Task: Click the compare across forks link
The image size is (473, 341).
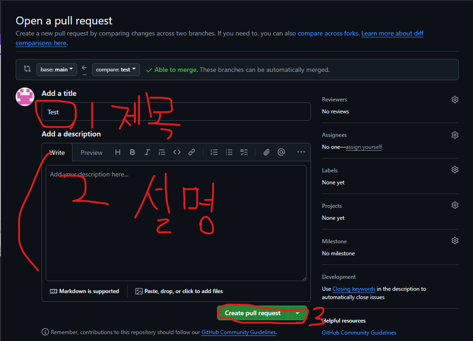Action: click(328, 33)
